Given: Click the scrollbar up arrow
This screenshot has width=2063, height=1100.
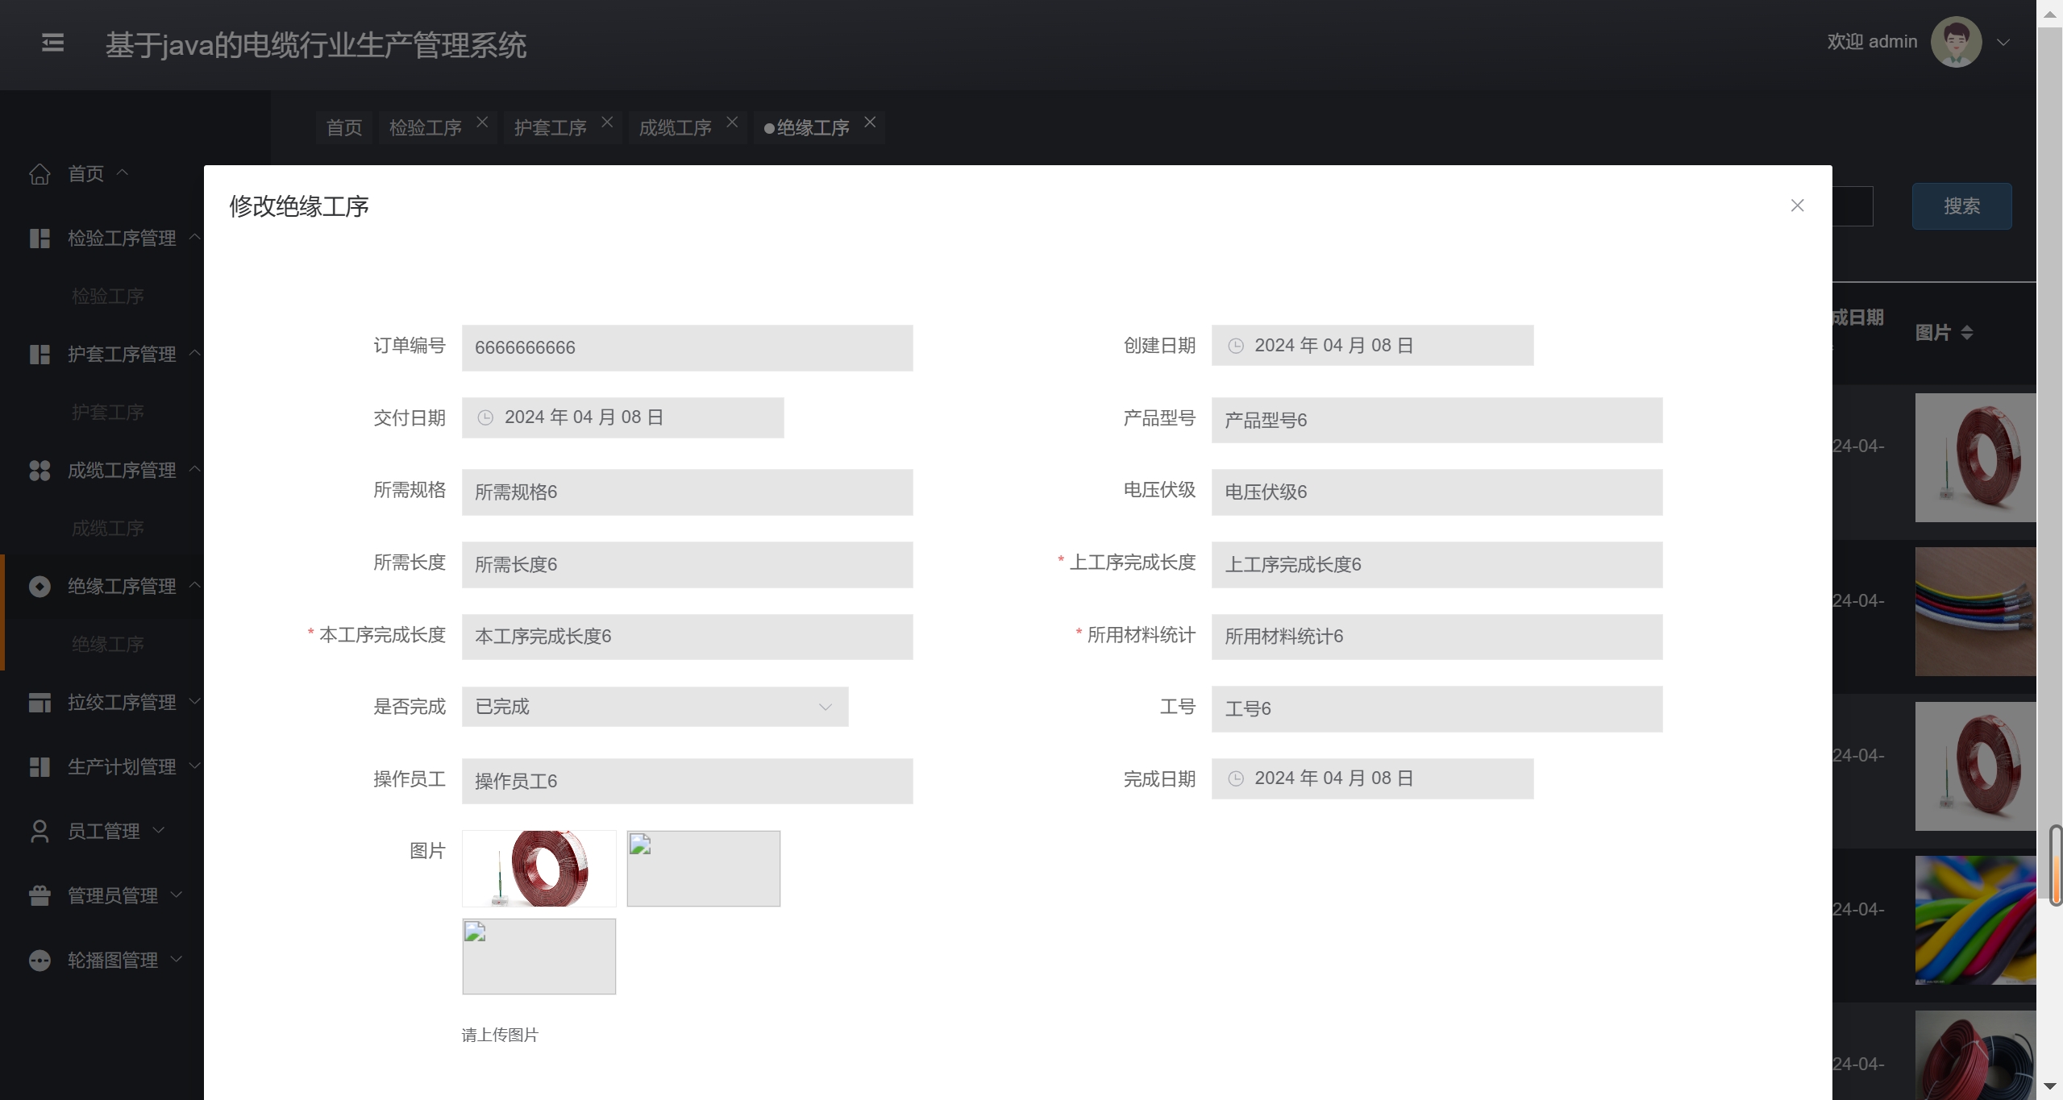Looking at the screenshot, I should [2049, 14].
